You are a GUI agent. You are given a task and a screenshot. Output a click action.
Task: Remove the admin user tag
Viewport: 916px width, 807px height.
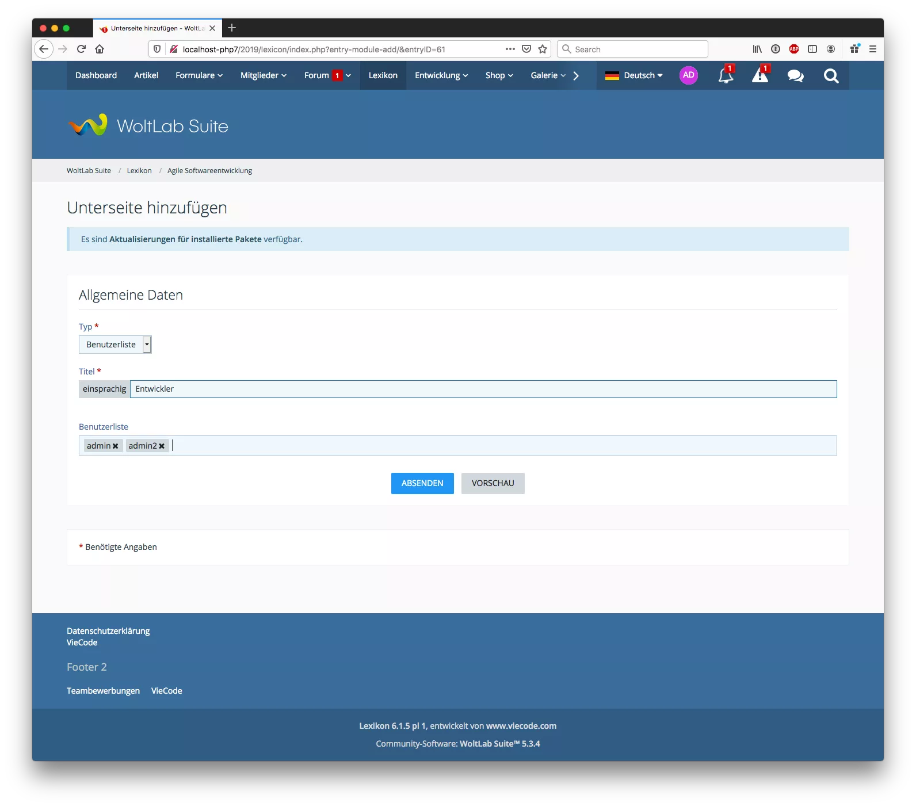(116, 446)
